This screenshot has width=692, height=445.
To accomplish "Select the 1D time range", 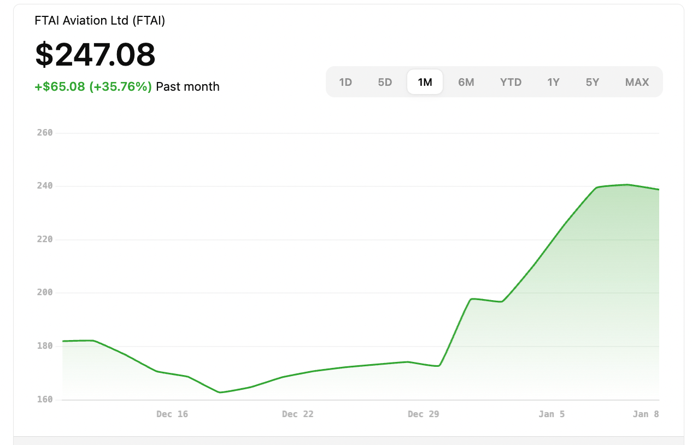I will click(345, 82).
